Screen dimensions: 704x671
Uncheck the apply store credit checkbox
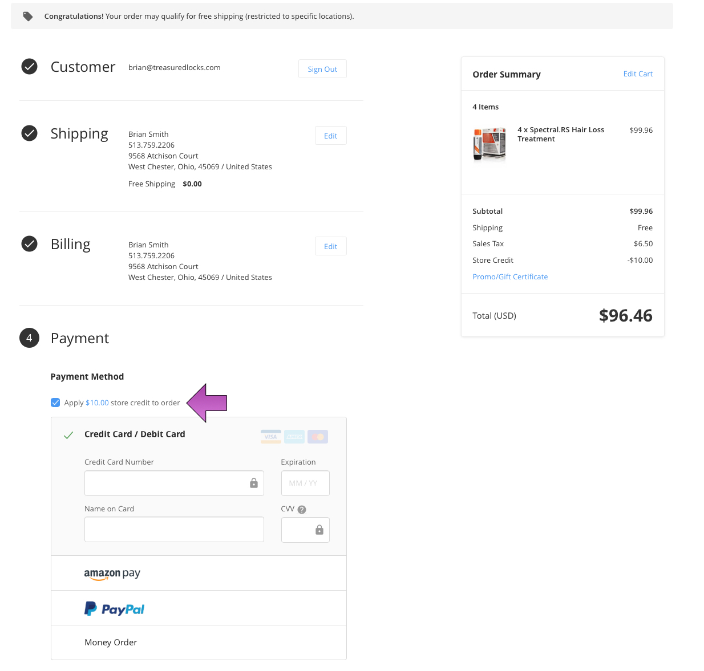[x=55, y=402]
